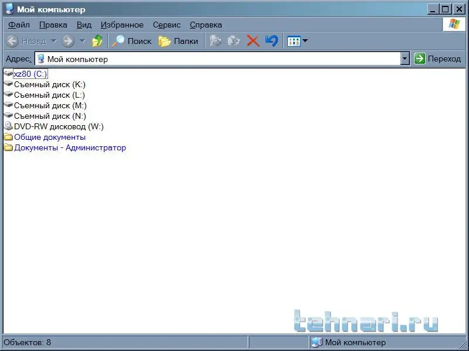Click the red Delete X icon
The height and width of the screenshot is (351, 469).
(253, 41)
